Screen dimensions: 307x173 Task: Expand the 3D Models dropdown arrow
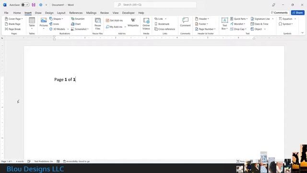tap(68, 29)
